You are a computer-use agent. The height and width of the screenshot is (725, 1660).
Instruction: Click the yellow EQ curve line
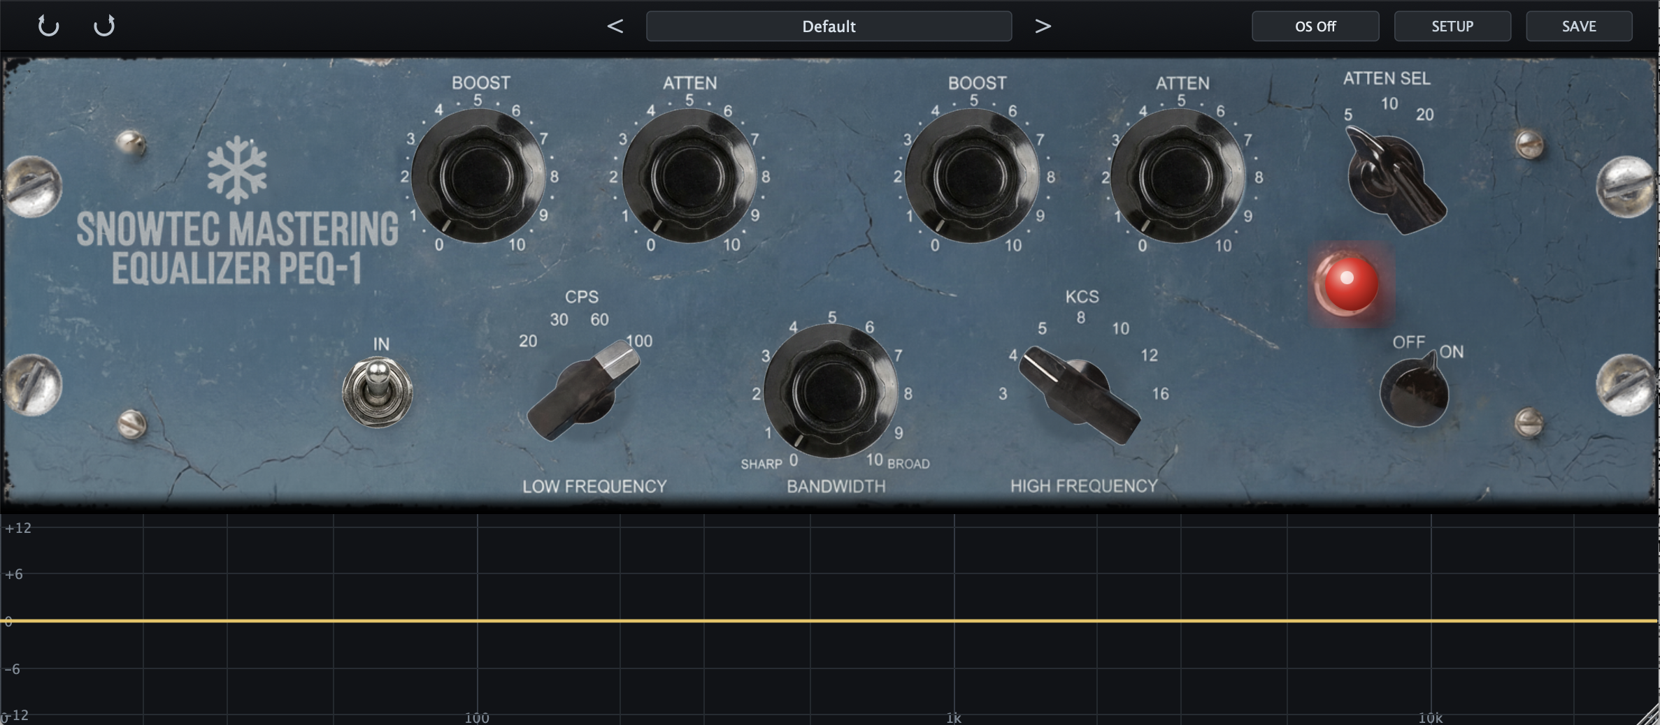coord(830,620)
